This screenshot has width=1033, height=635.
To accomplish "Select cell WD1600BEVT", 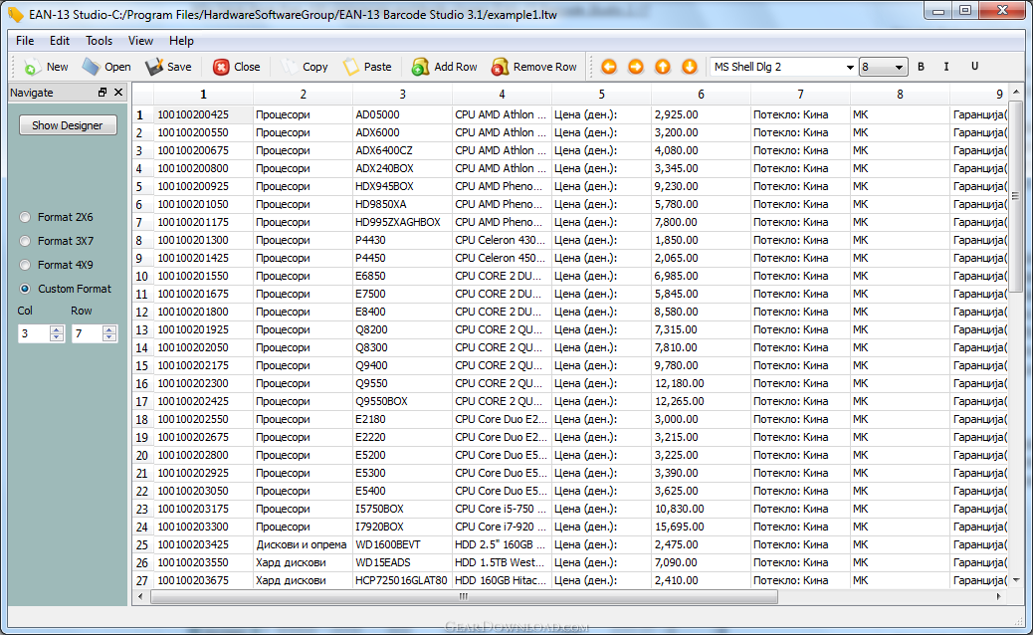I will click(402, 545).
